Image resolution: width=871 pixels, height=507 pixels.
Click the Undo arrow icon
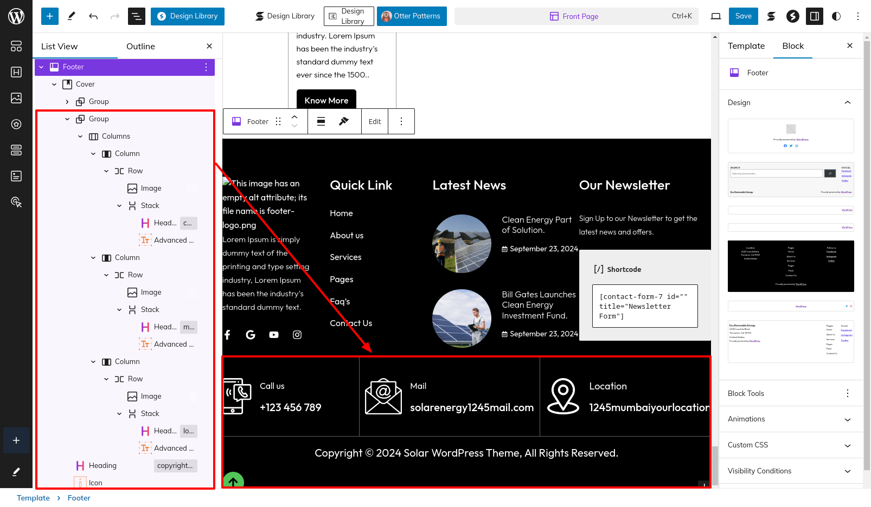point(93,16)
